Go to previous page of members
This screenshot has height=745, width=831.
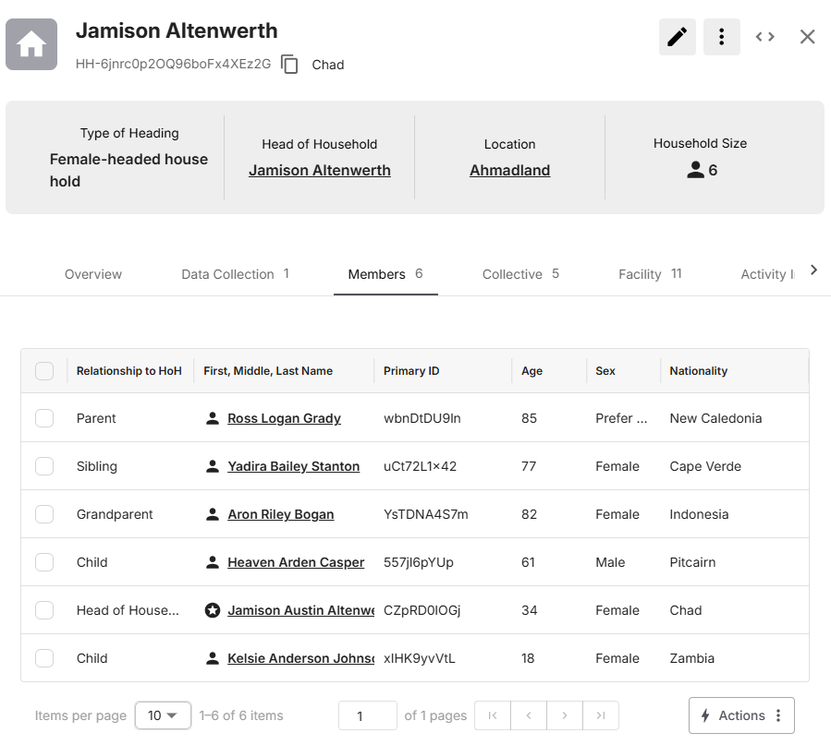[x=529, y=715]
